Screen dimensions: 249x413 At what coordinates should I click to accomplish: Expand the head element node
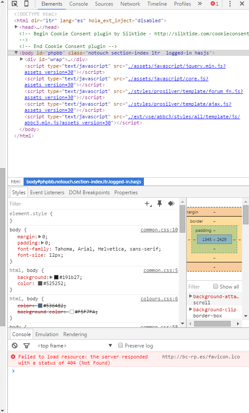(16, 27)
